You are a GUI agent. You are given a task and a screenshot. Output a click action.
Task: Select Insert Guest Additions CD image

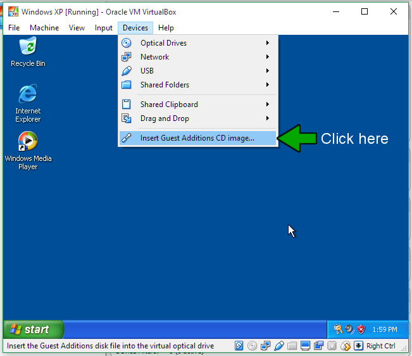click(x=197, y=138)
